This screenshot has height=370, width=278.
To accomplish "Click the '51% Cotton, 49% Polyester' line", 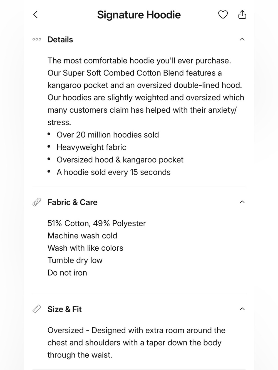I will click(x=96, y=223).
